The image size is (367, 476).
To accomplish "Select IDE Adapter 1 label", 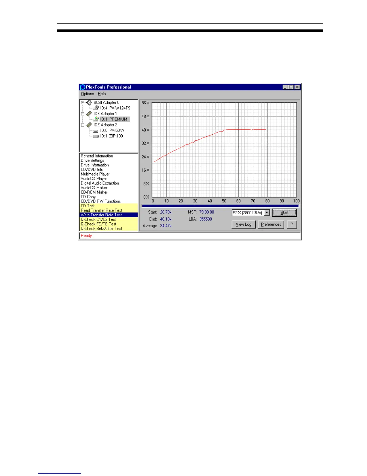I will [105, 114].
